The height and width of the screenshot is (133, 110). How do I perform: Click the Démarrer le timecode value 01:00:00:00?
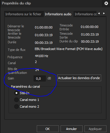(x=44, y=27)
